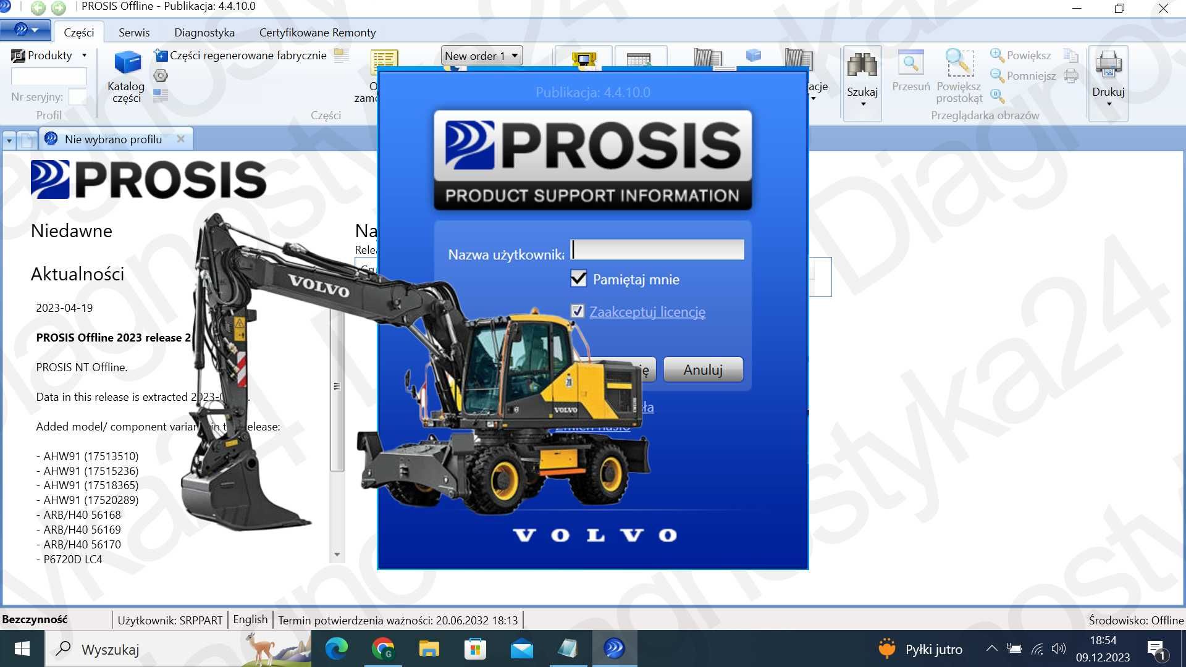This screenshot has width=1186, height=667.
Task: Click the Drukuj printer icon
Action: click(x=1108, y=64)
